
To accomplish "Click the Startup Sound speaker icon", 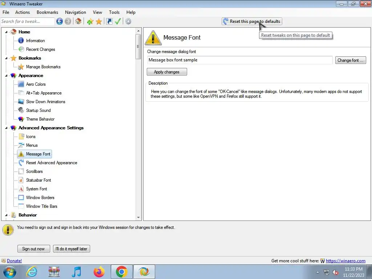I will click(x=21, y=110).
